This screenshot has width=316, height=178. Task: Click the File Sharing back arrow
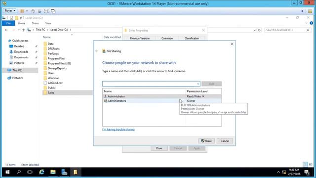[x=97, y=51]
